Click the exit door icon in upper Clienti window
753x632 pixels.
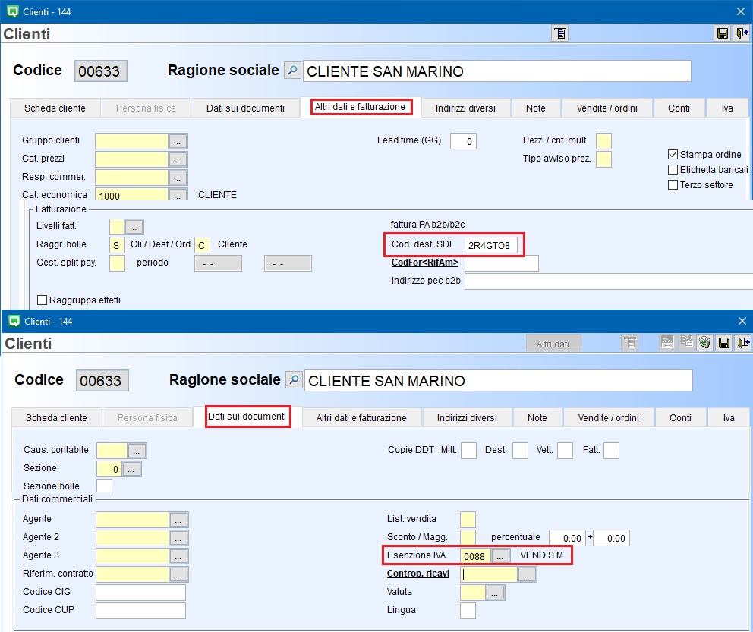click(742, 33)
